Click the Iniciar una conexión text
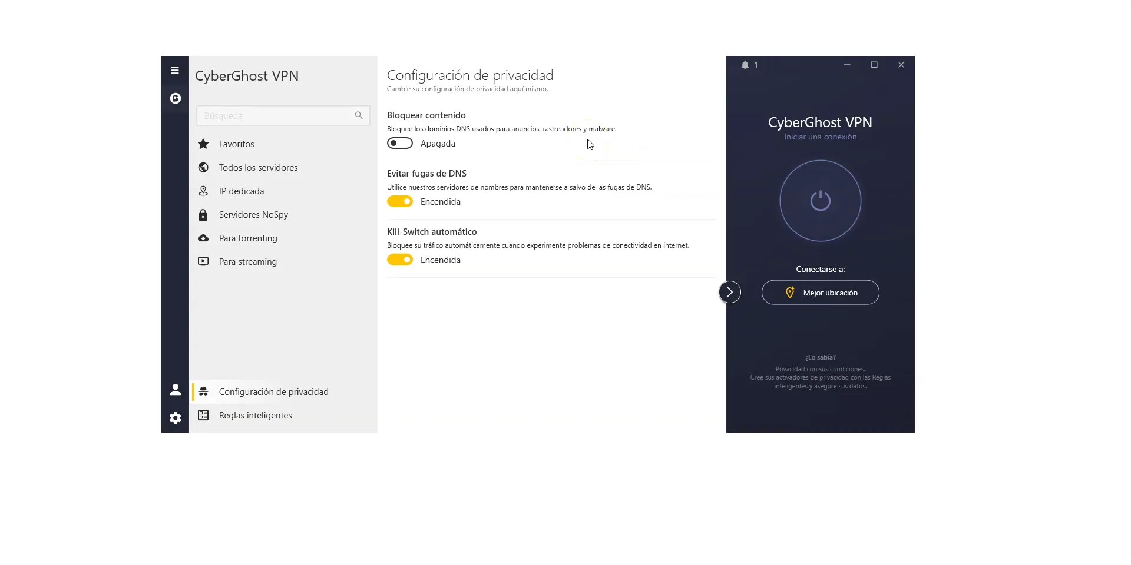Image resolution: width=1131 pixels, height=565 pixels. [x=821, y=137]
